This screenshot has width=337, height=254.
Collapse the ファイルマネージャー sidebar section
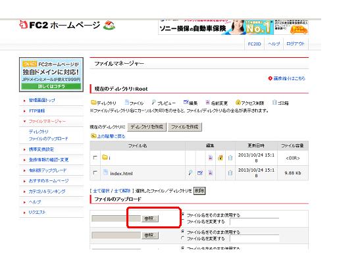[47, 121]
